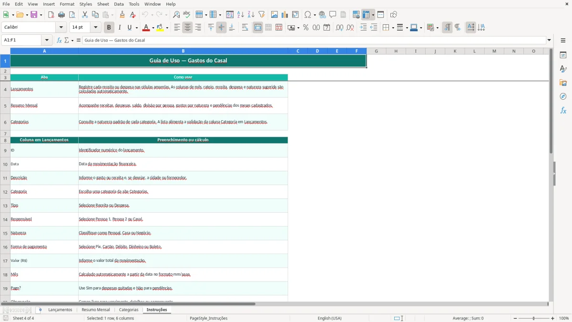
Task: Save the spreadsheet with the Save icon
Action: (34, 15)
